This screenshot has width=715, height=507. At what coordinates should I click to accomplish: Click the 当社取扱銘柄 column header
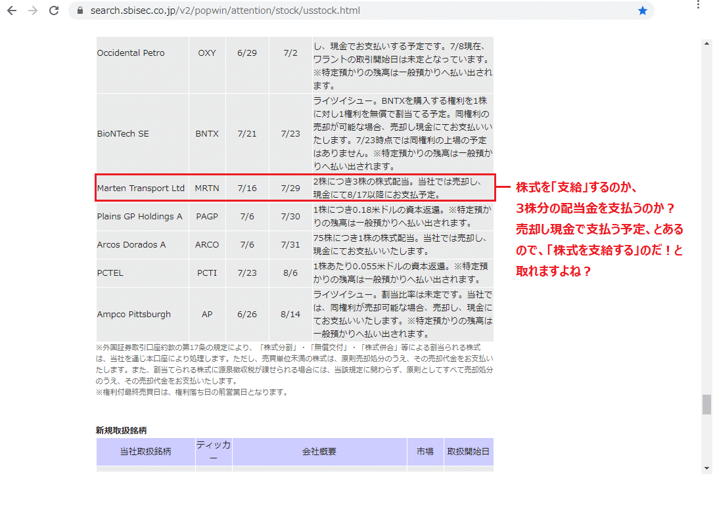tap(145, 451)
